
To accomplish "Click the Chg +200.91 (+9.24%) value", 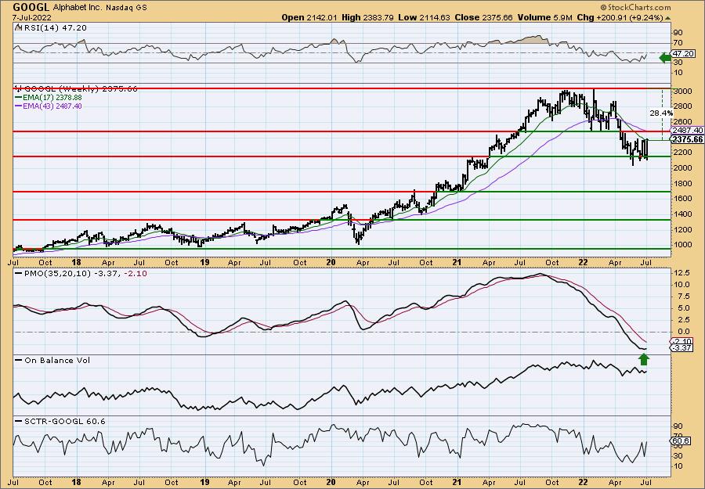I will tap(620, 17).
